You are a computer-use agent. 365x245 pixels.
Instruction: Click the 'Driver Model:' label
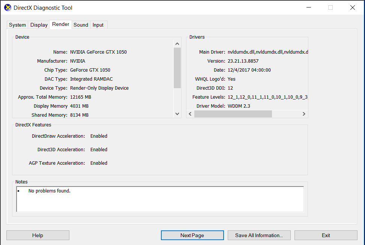click(x=211, y=106)
